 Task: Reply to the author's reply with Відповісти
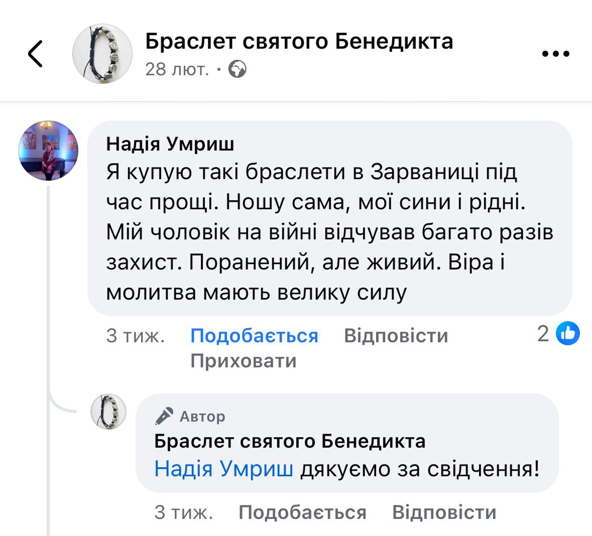(444, 512)
